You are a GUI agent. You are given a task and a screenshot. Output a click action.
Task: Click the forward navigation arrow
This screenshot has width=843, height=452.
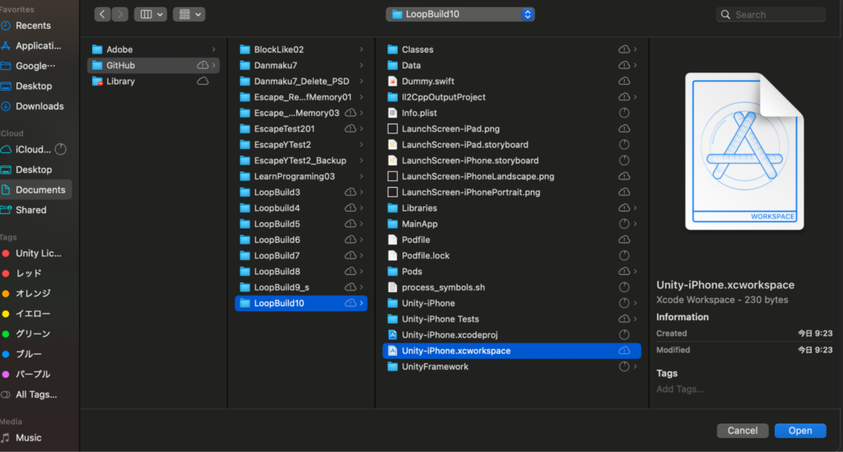[120, 14]
